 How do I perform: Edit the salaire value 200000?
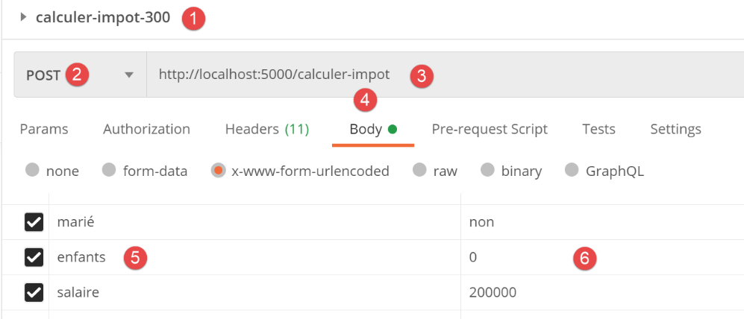[493, 293]
